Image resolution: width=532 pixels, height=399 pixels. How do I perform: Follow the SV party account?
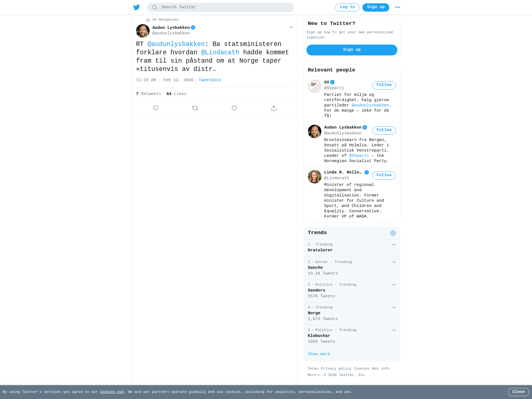click(384, 85)
